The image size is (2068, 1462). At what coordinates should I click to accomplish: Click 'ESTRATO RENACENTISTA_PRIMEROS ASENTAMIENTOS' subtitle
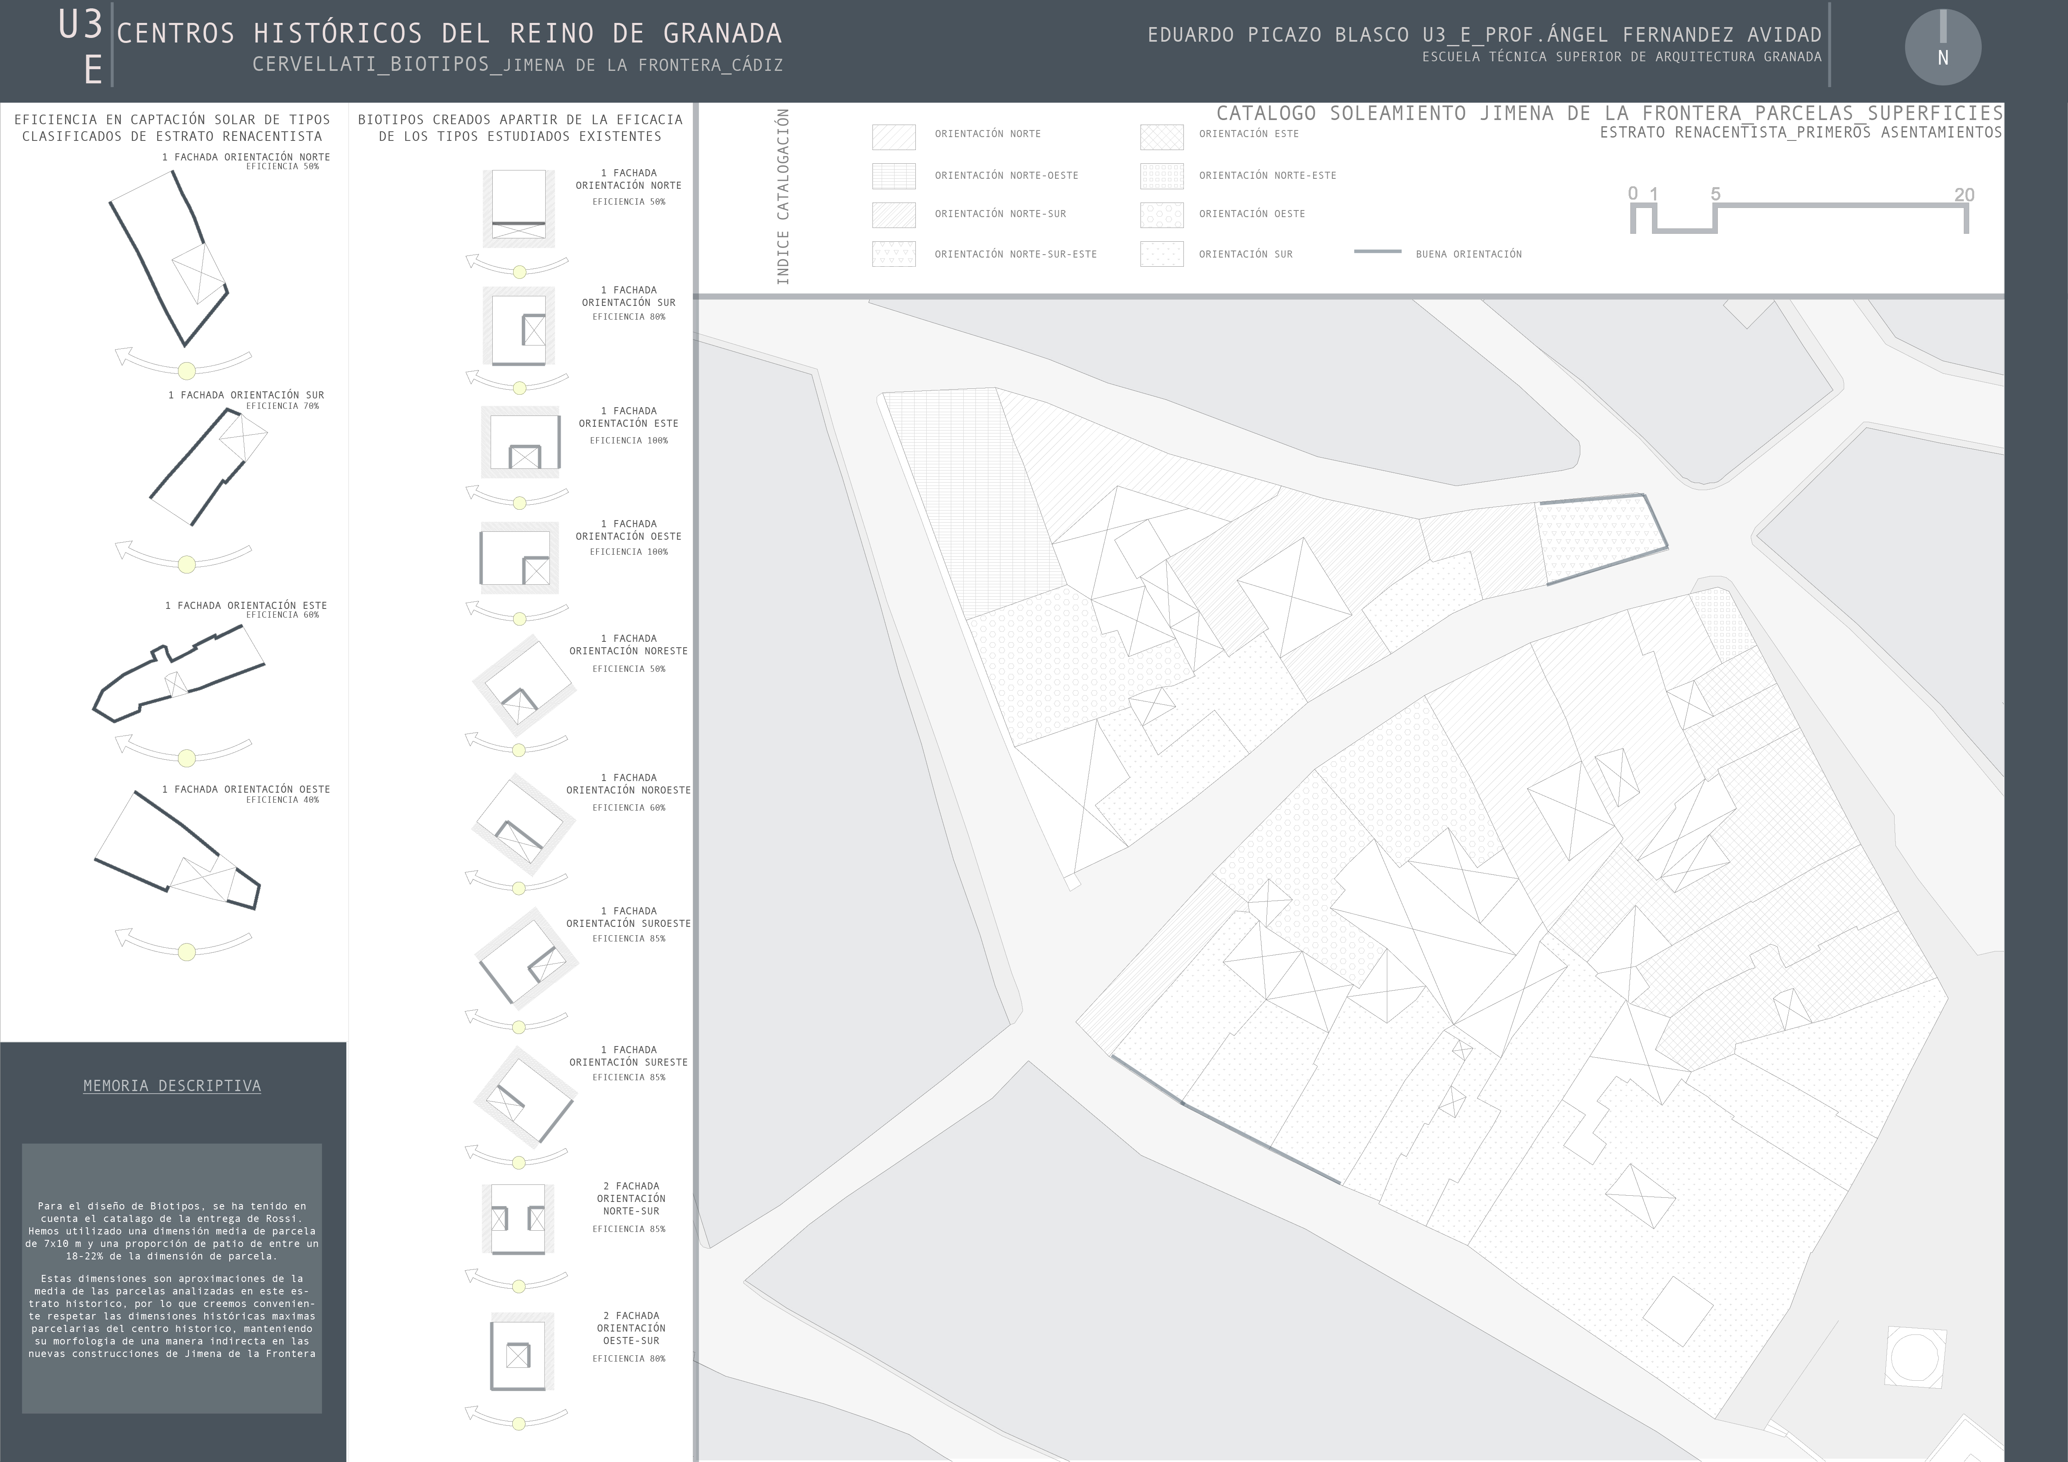click(x=1800, y=133)
